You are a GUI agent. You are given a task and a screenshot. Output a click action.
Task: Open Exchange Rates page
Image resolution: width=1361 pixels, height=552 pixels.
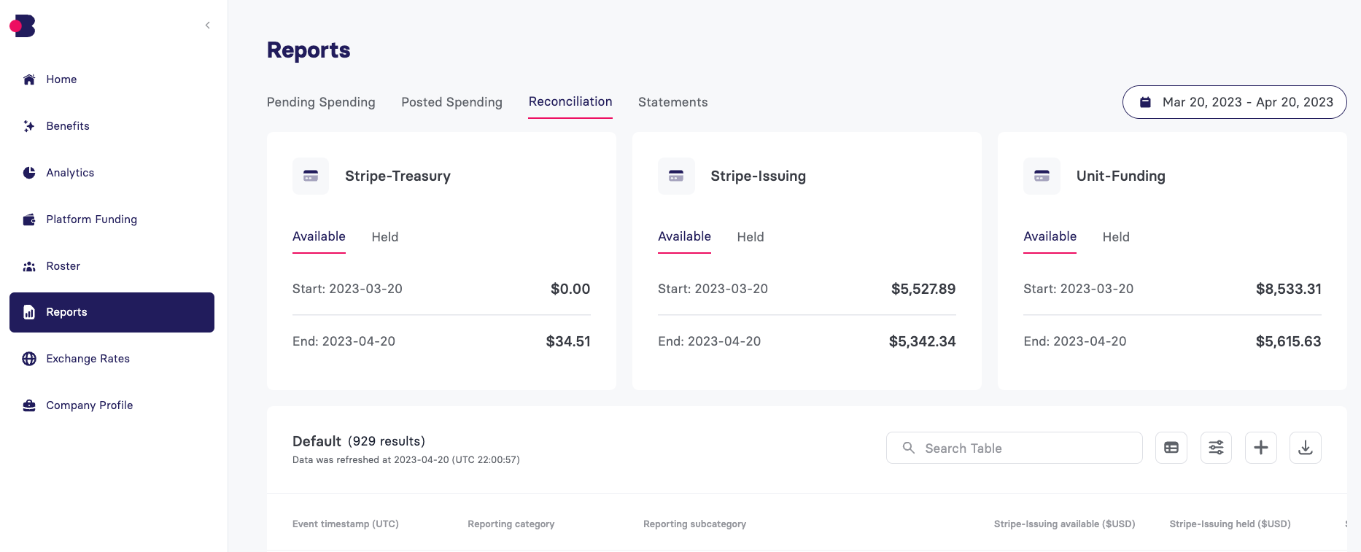point(88,359)
